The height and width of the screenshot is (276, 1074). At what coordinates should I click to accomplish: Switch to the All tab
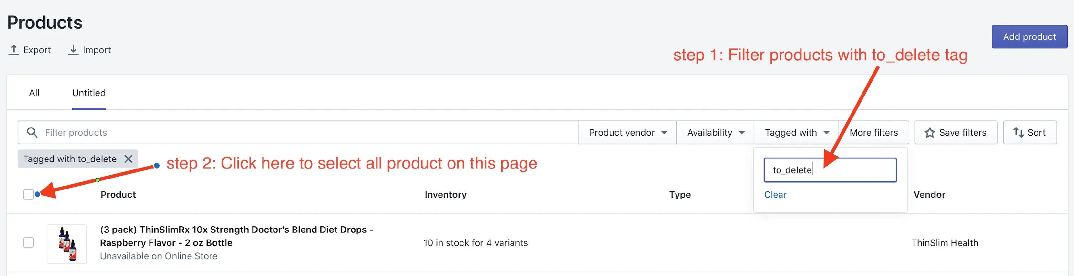(34, 93)
